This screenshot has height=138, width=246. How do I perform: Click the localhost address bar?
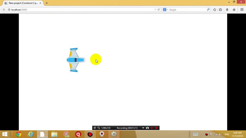[x=81, y=10]
